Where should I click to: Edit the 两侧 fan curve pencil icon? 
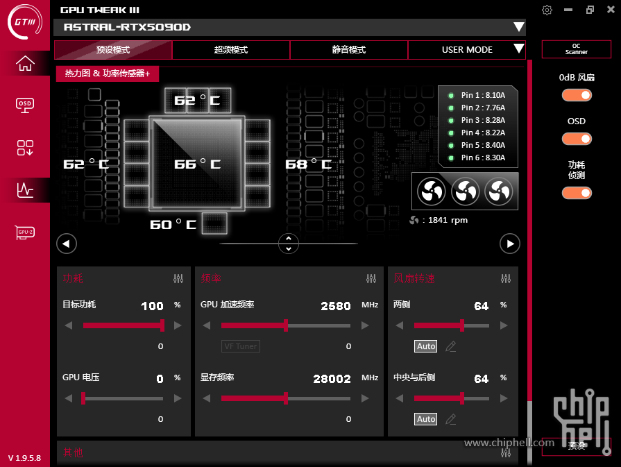pyautogui.click(x=451, y=346)
